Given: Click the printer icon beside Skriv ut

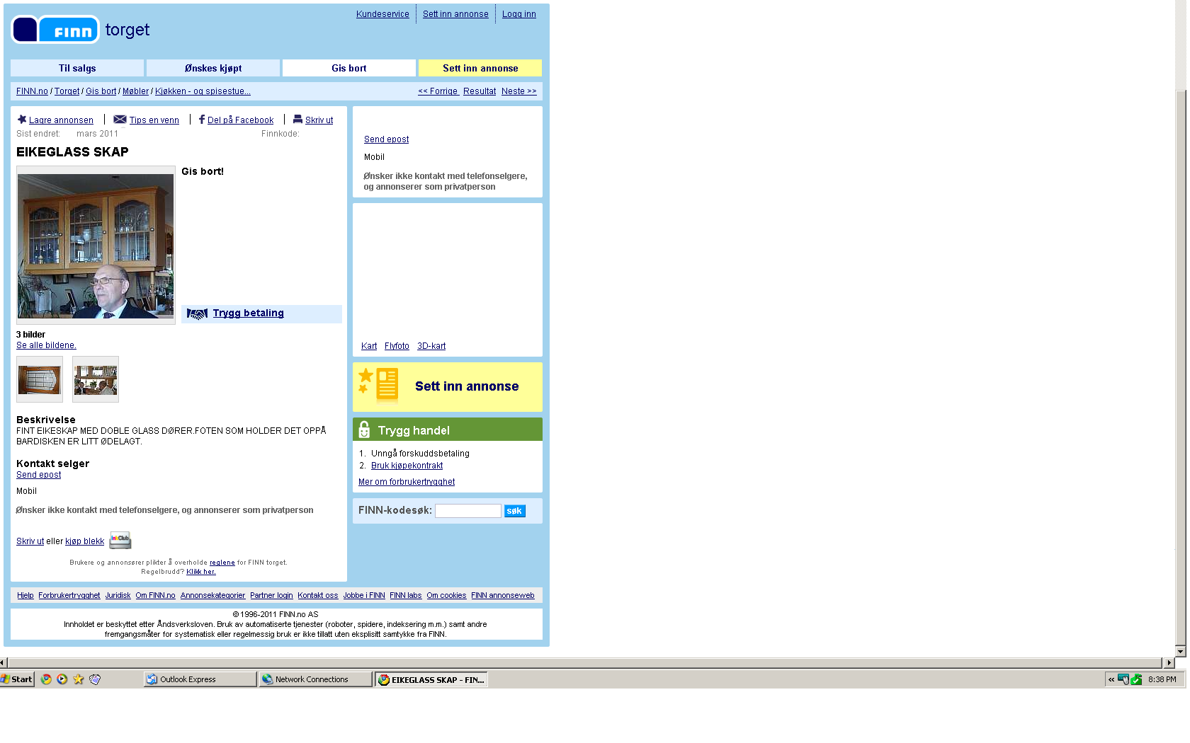Looking at the screenshot, I should [298, 120].
